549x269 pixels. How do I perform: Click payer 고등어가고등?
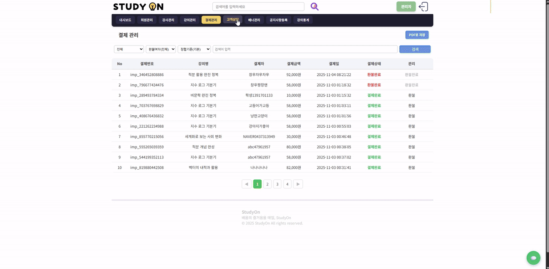[x=259, y=105]
